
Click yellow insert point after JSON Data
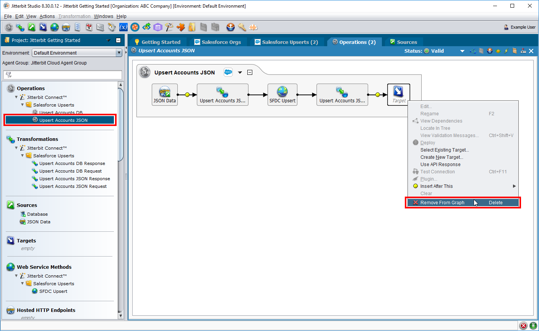tap(187, 95)
